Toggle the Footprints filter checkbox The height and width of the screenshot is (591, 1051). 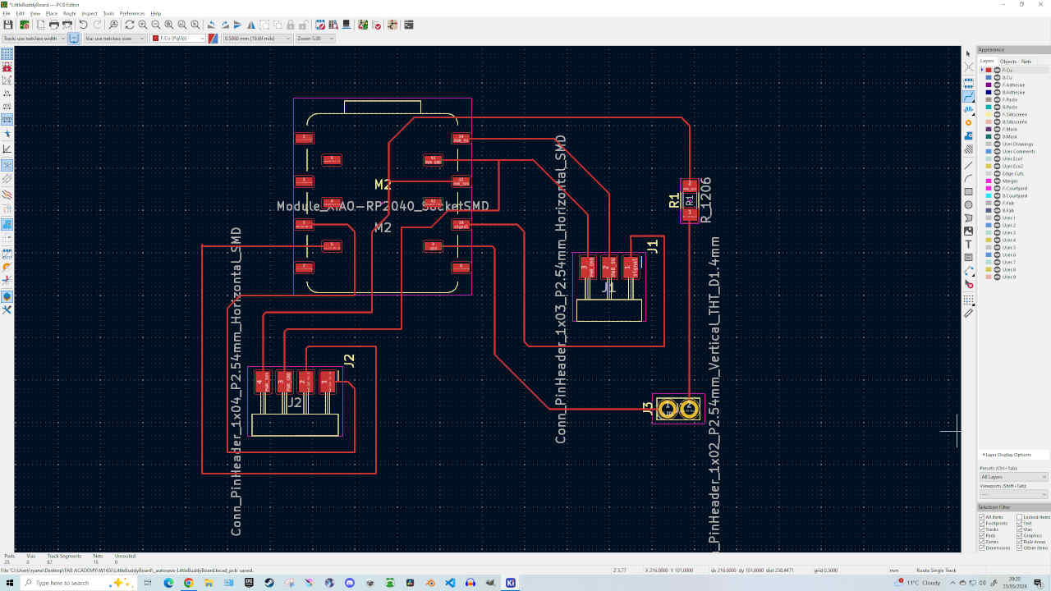point(982,523)
